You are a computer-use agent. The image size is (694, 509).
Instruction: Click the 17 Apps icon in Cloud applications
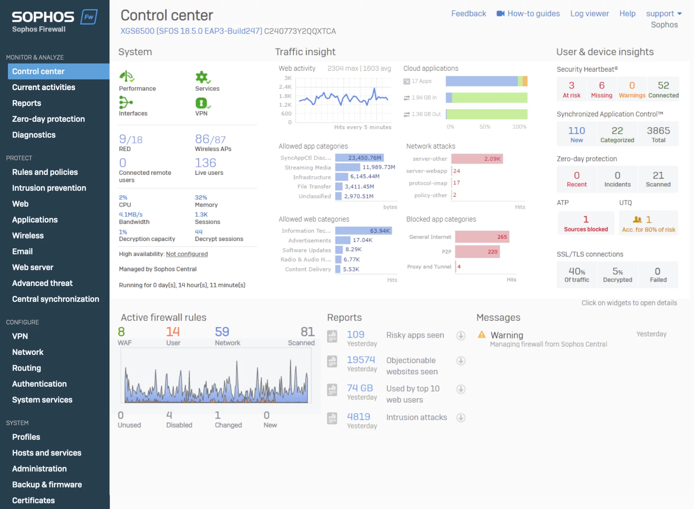pos(407,81)
